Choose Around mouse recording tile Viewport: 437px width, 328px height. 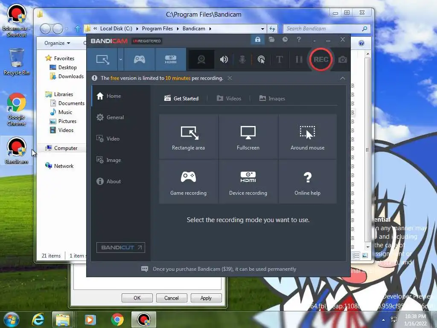(307, 137)
